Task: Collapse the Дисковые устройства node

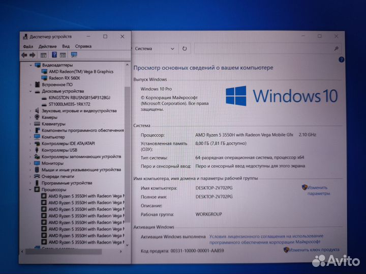Action: 30,91
